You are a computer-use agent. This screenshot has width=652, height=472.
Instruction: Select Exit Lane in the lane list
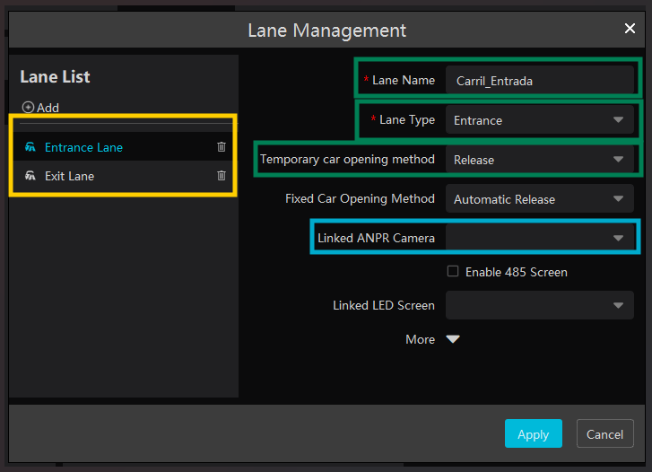69,176
